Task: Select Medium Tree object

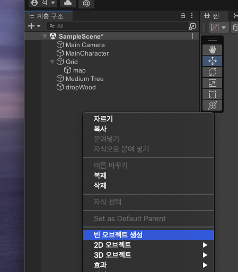Action: [x=85, y=79]
